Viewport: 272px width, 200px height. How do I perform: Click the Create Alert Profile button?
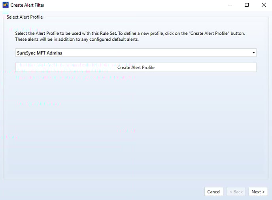click(136, 67)
